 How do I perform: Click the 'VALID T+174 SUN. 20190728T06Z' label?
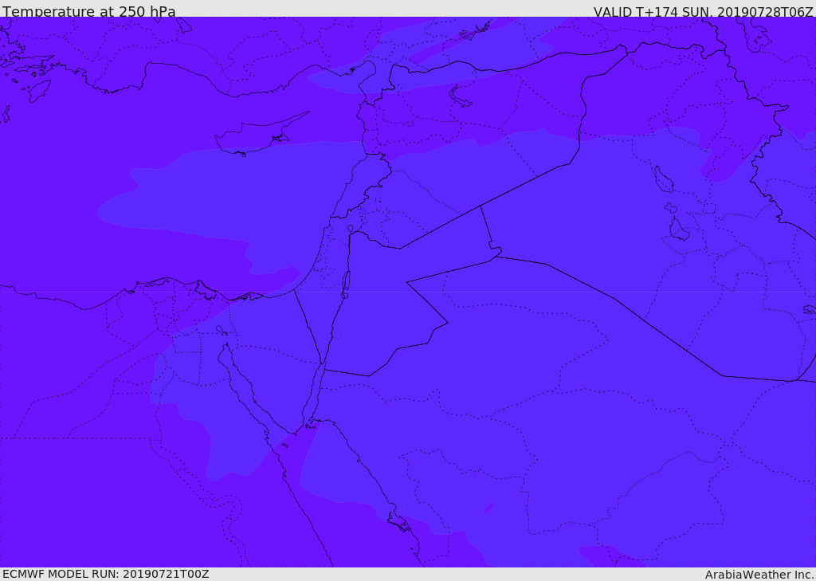pos(703,11)
